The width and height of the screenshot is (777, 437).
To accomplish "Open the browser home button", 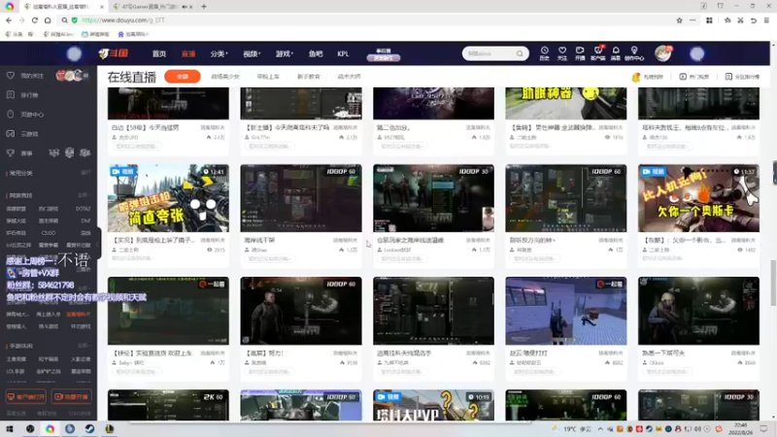I will point(48,20).
